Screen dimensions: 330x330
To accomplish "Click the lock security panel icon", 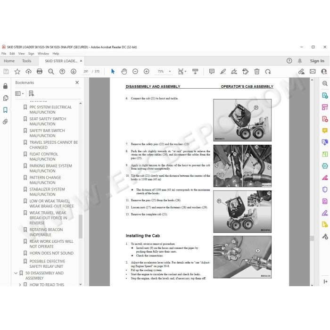I will pos(6,86).
